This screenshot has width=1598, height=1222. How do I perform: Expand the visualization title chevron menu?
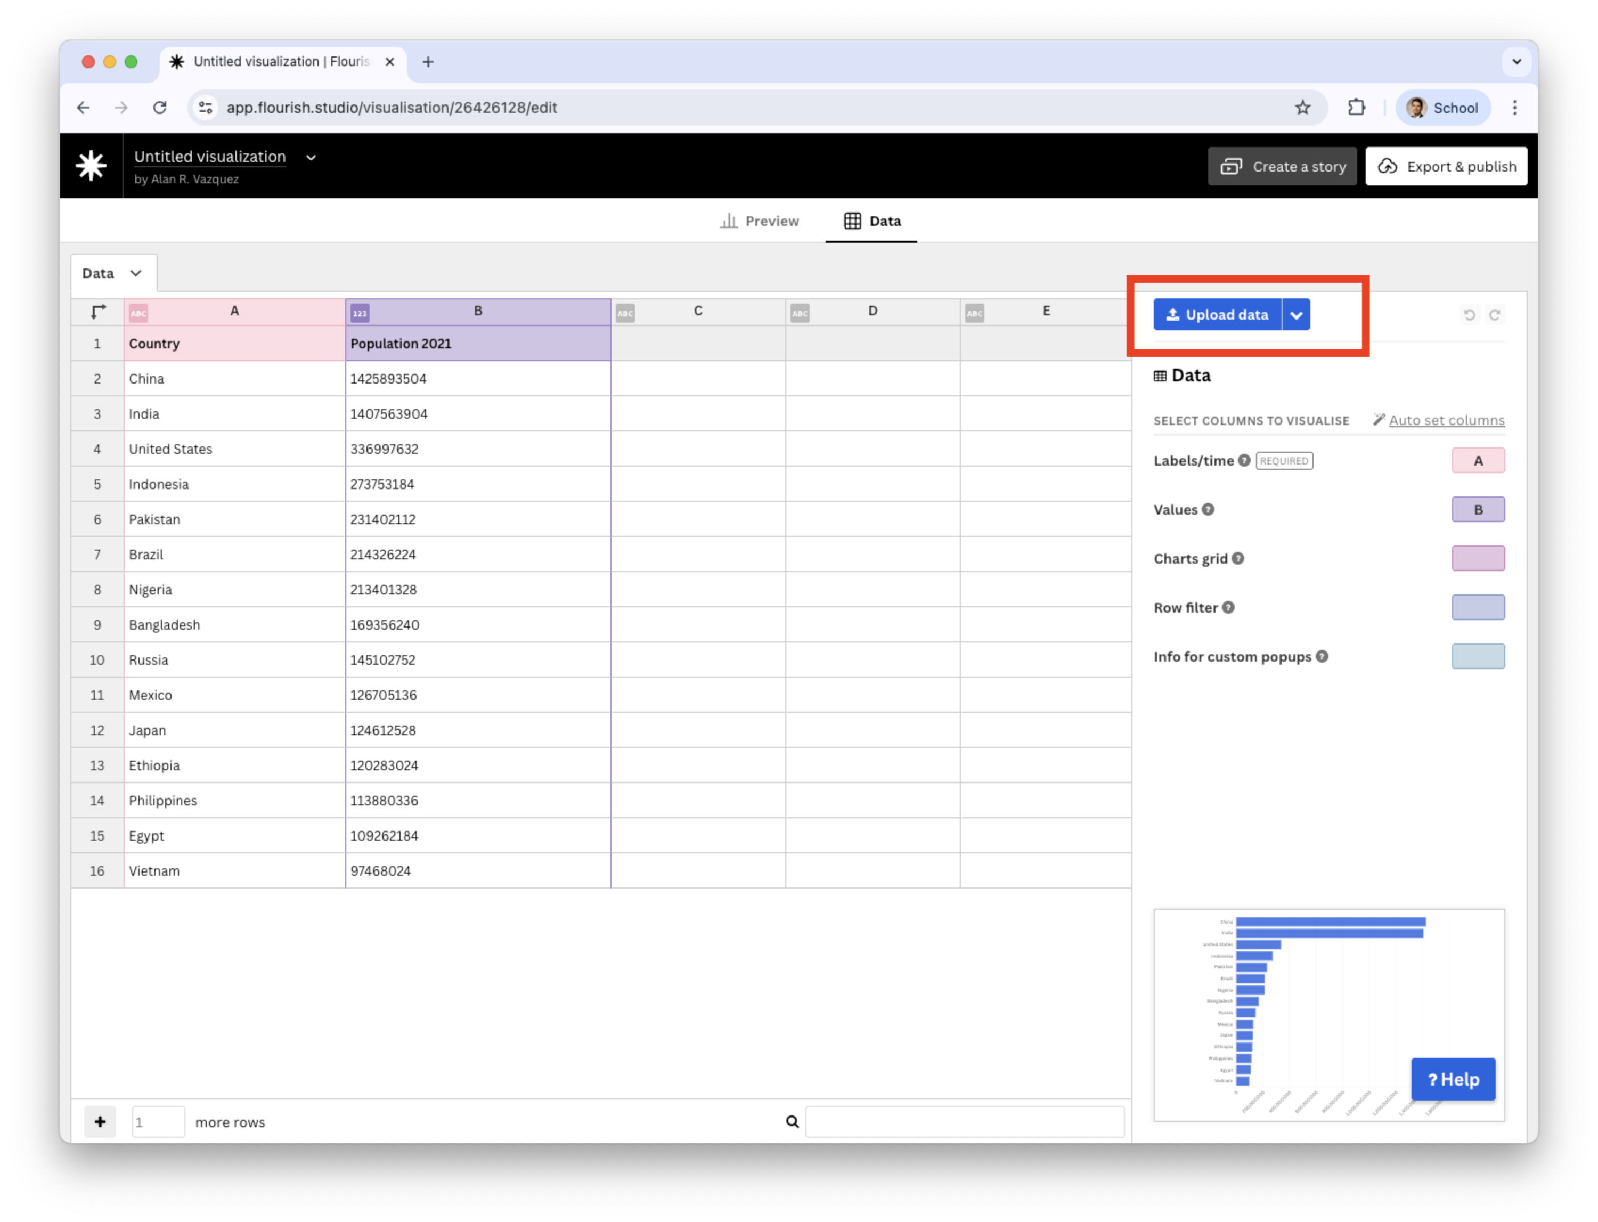pyautogui.click(x=311, y=157)
